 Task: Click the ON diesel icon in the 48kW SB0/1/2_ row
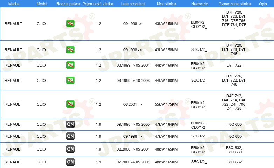pyautogui.click(x=70, y=162)
